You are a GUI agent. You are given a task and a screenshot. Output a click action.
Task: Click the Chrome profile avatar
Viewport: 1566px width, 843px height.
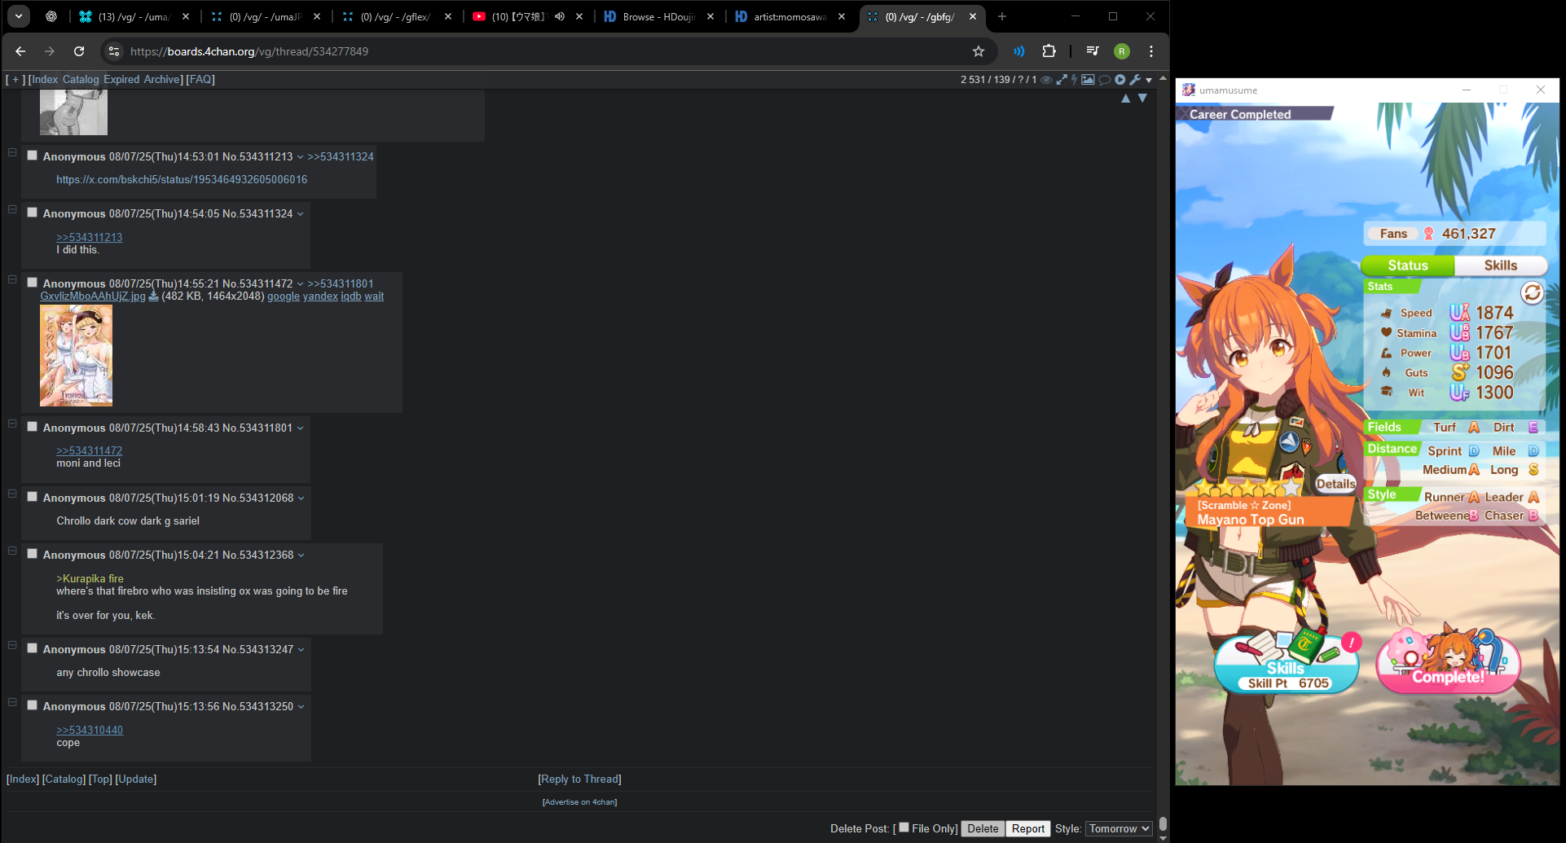tap(1122, 51)
